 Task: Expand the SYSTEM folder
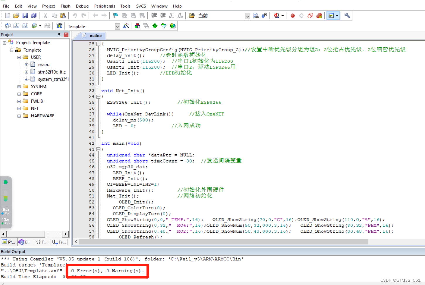pos(19,87)
